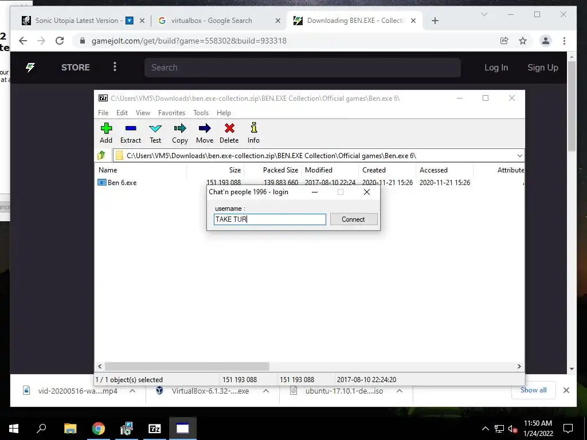The image size is (587, 440).
Task: Click the browser page vertical scrollbar thumb
Action: [572, 106]
